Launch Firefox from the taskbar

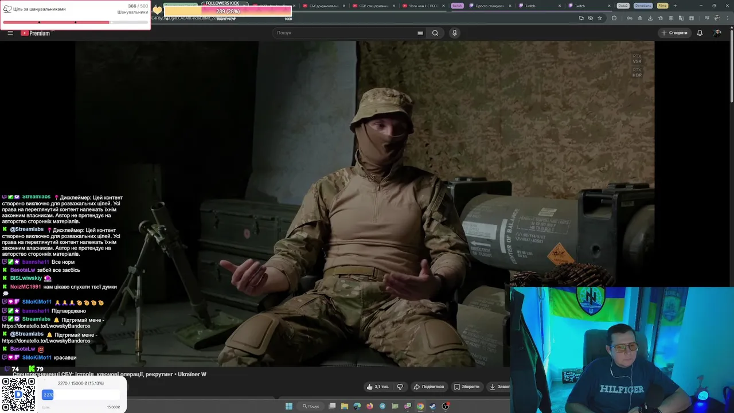pyautogui.click(x=370, y=406)
